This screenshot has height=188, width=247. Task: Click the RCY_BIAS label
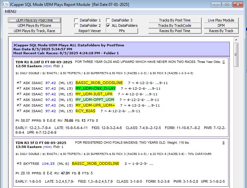(85, 111)
